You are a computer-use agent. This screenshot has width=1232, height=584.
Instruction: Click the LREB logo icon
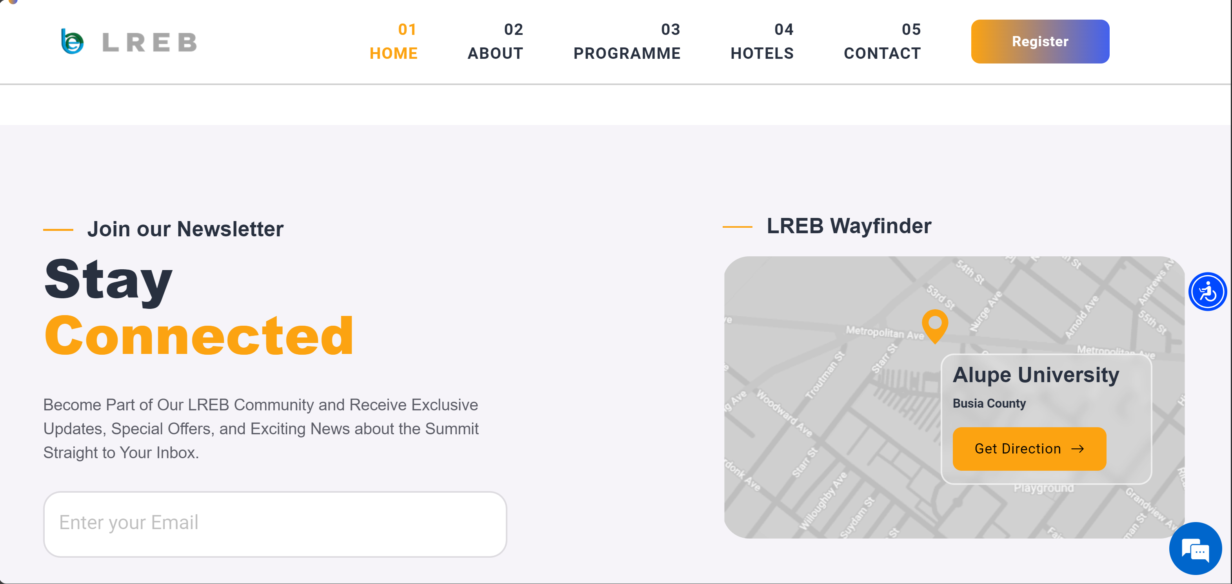point(72,42)
